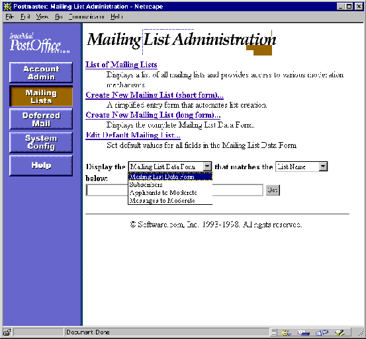The height and width of the screenshot is (339, 366).
Task: Go to Account Admin section
Action: point(41,73)
